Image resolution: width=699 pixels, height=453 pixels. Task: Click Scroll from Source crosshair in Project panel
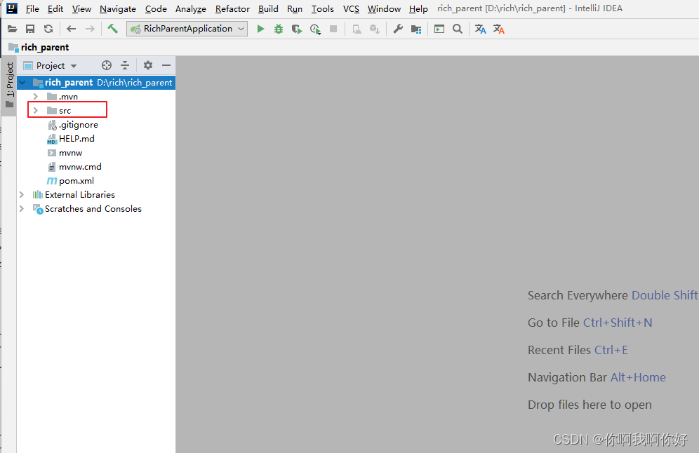107,65
